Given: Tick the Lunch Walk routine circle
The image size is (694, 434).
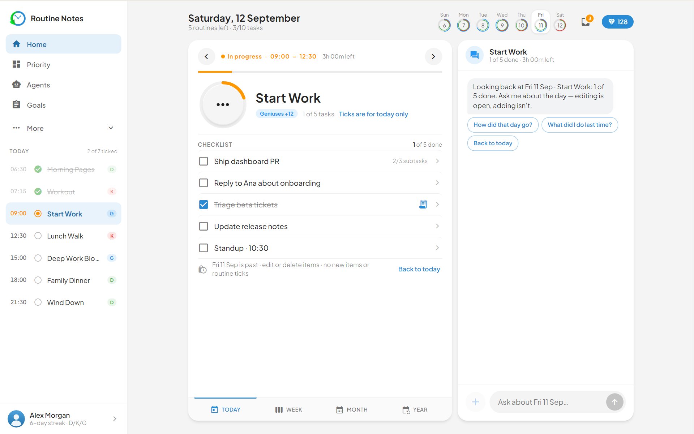Looking at the screenshot, I should [38, 236].
